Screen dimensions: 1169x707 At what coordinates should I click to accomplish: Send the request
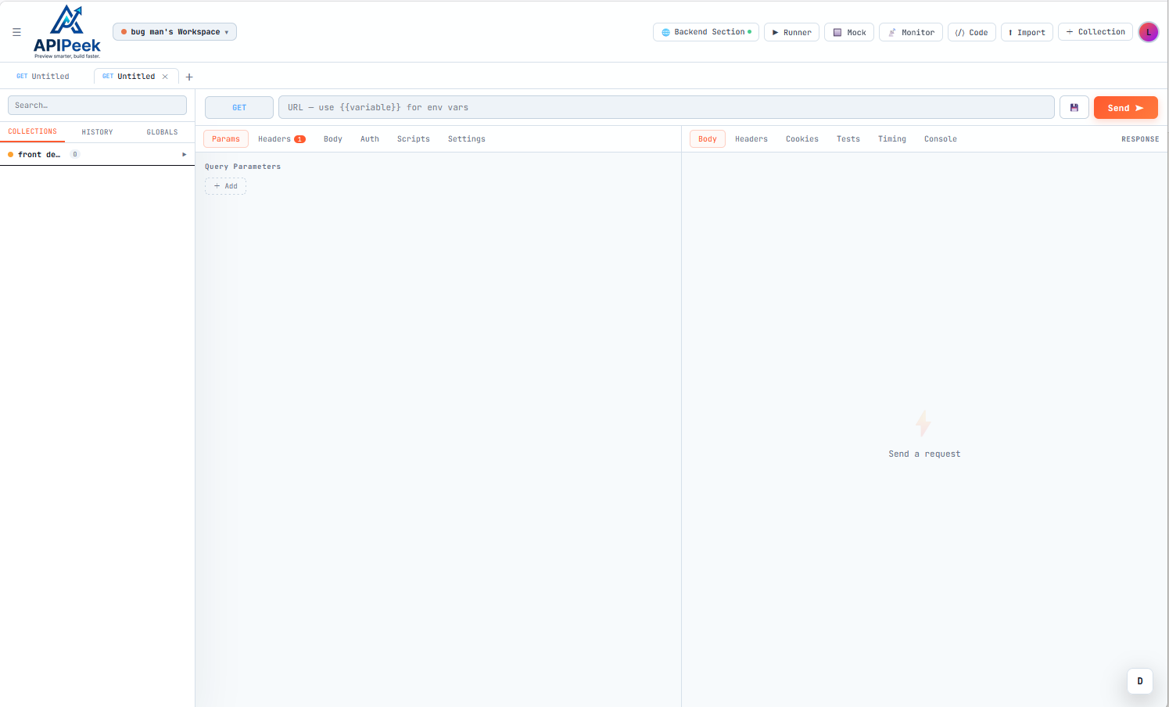click(1126, 108)
